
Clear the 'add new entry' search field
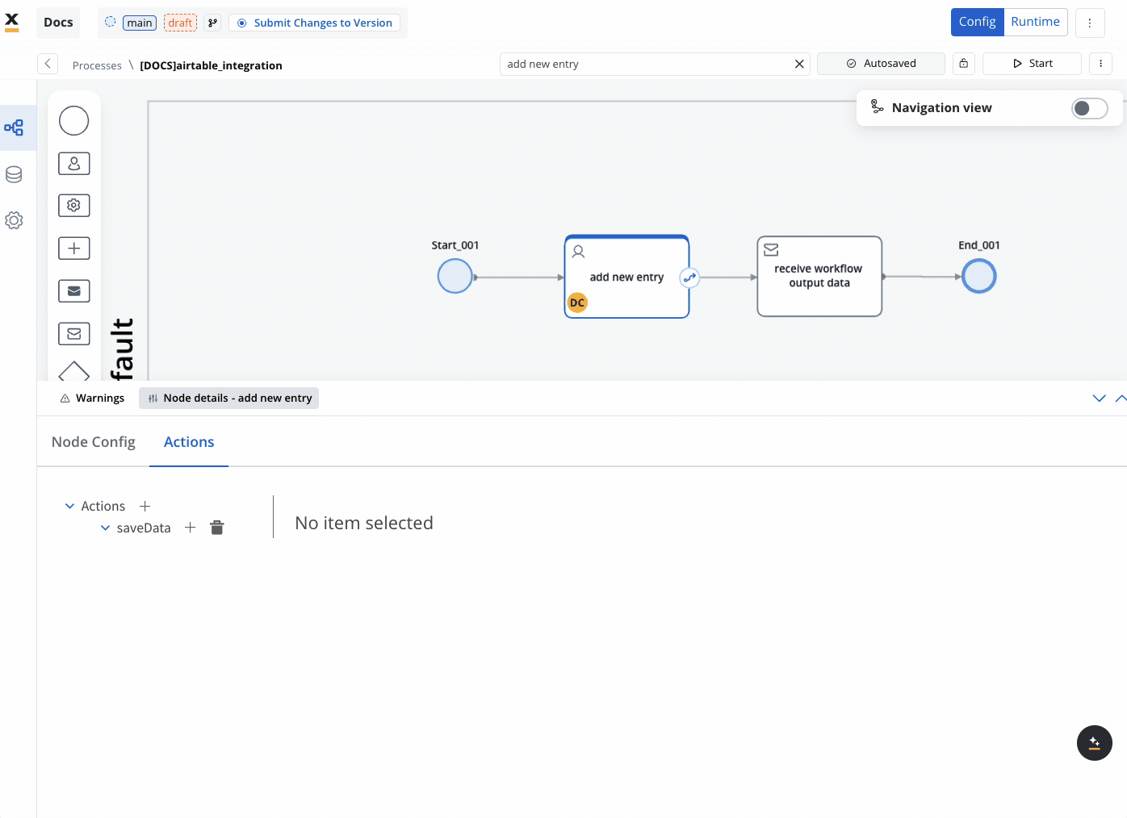pyautogui.click(x=799, y=64)
